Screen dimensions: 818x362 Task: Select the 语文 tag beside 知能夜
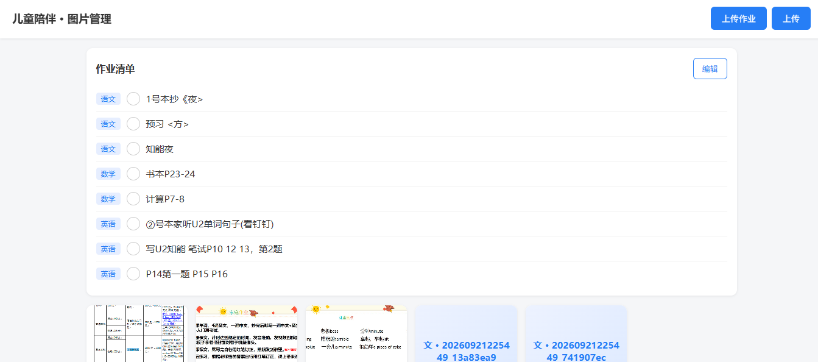[108, 149]
